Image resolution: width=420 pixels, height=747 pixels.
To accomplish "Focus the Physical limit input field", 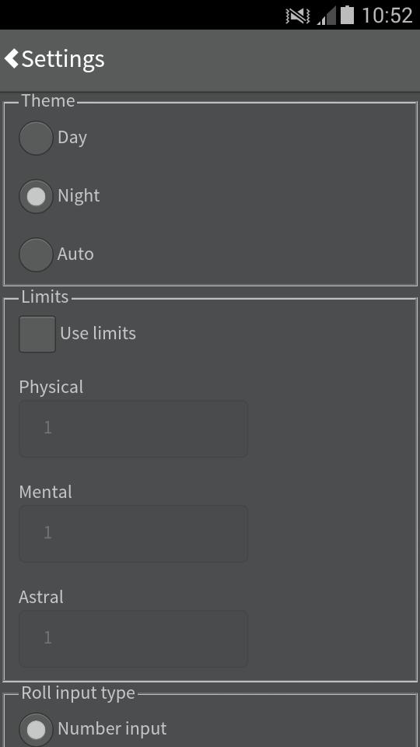I will tap(133, 429).
